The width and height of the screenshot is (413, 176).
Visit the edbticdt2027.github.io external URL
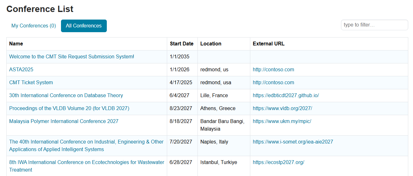286,96
